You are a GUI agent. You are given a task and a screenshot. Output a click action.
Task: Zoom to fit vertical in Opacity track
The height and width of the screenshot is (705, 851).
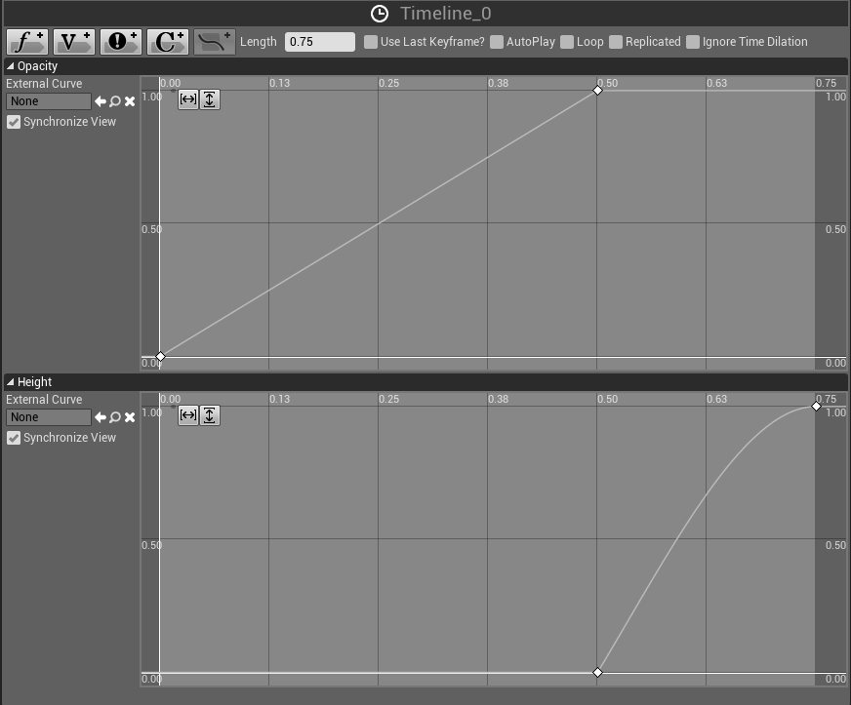(x=210, y=99)
